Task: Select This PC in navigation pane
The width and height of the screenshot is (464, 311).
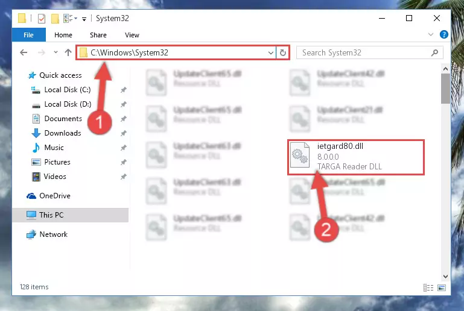Action: point(71,215)
